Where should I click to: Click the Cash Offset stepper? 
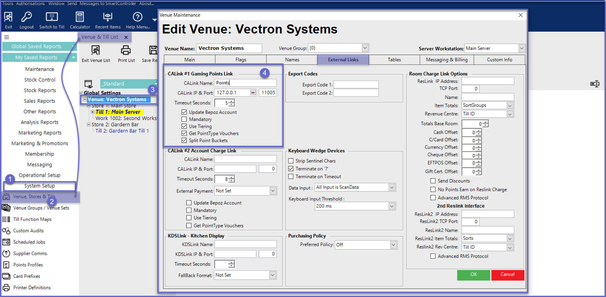pyautogui.click(x=479, y=132)
